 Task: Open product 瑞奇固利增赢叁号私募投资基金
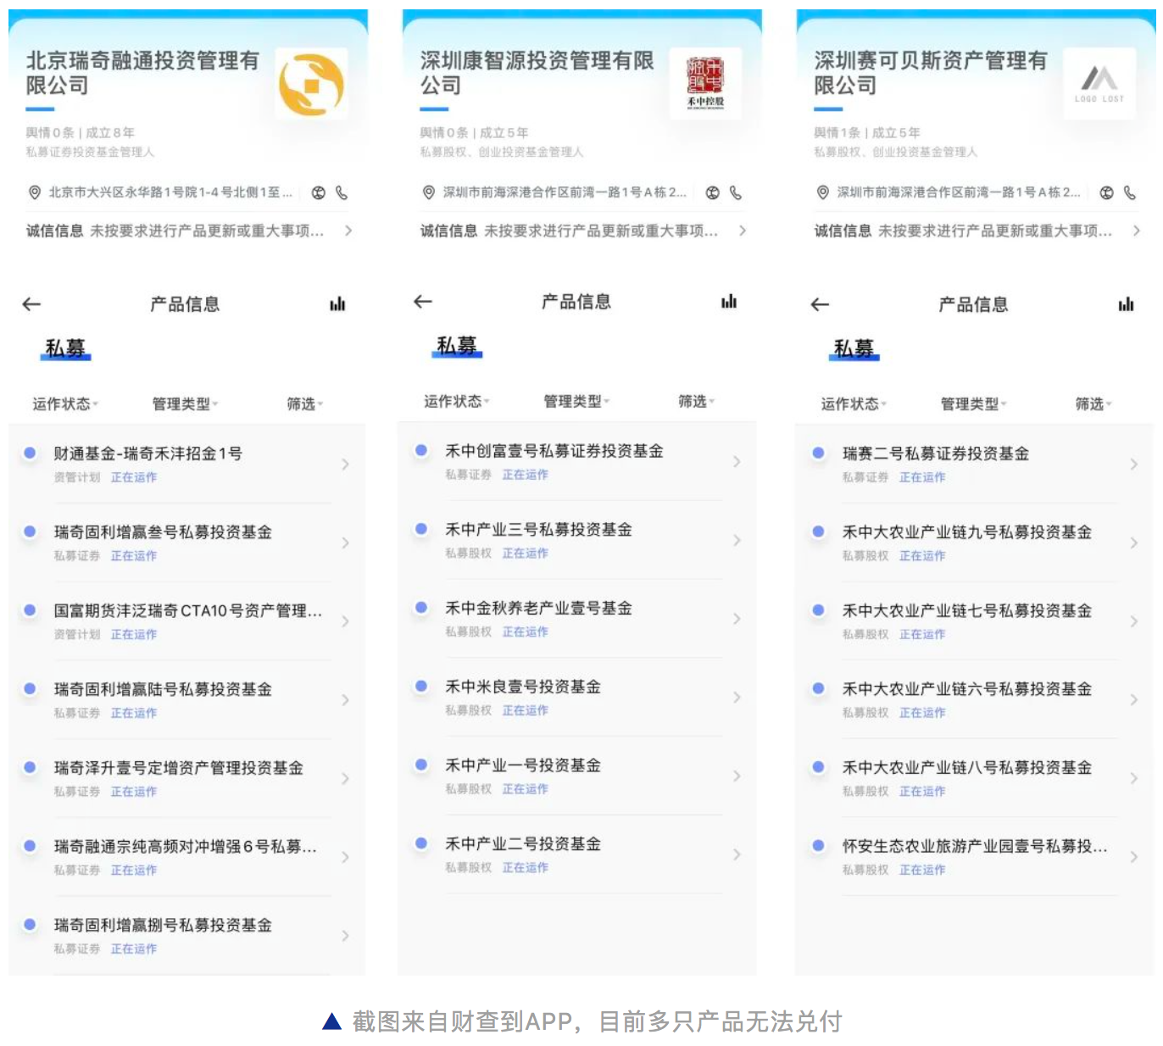pos(186,542)
